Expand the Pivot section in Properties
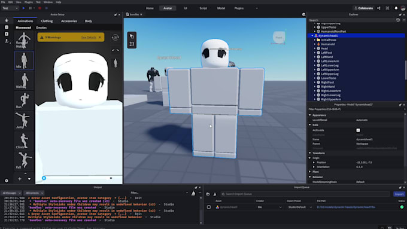407x229 pixels. 309,172
